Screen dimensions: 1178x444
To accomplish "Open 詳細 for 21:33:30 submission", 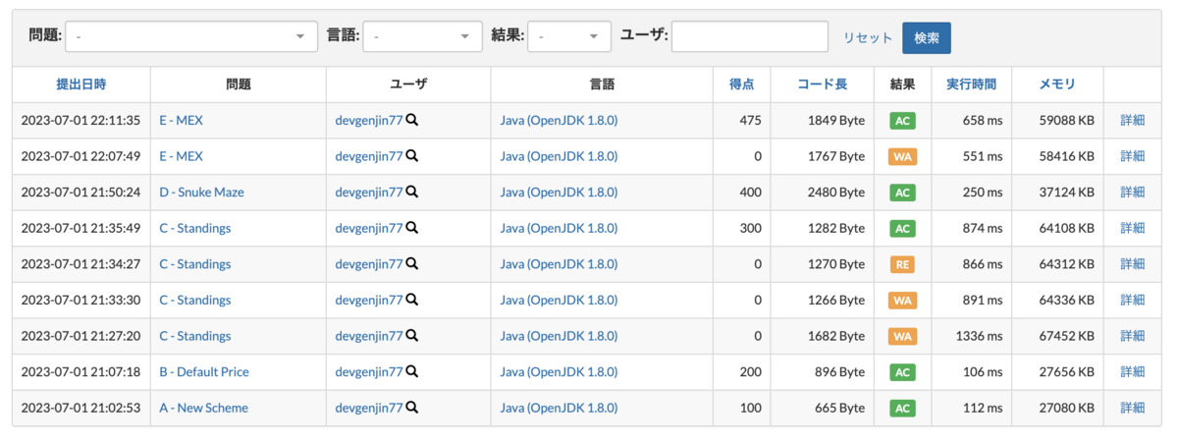I will click(1133, 300).
